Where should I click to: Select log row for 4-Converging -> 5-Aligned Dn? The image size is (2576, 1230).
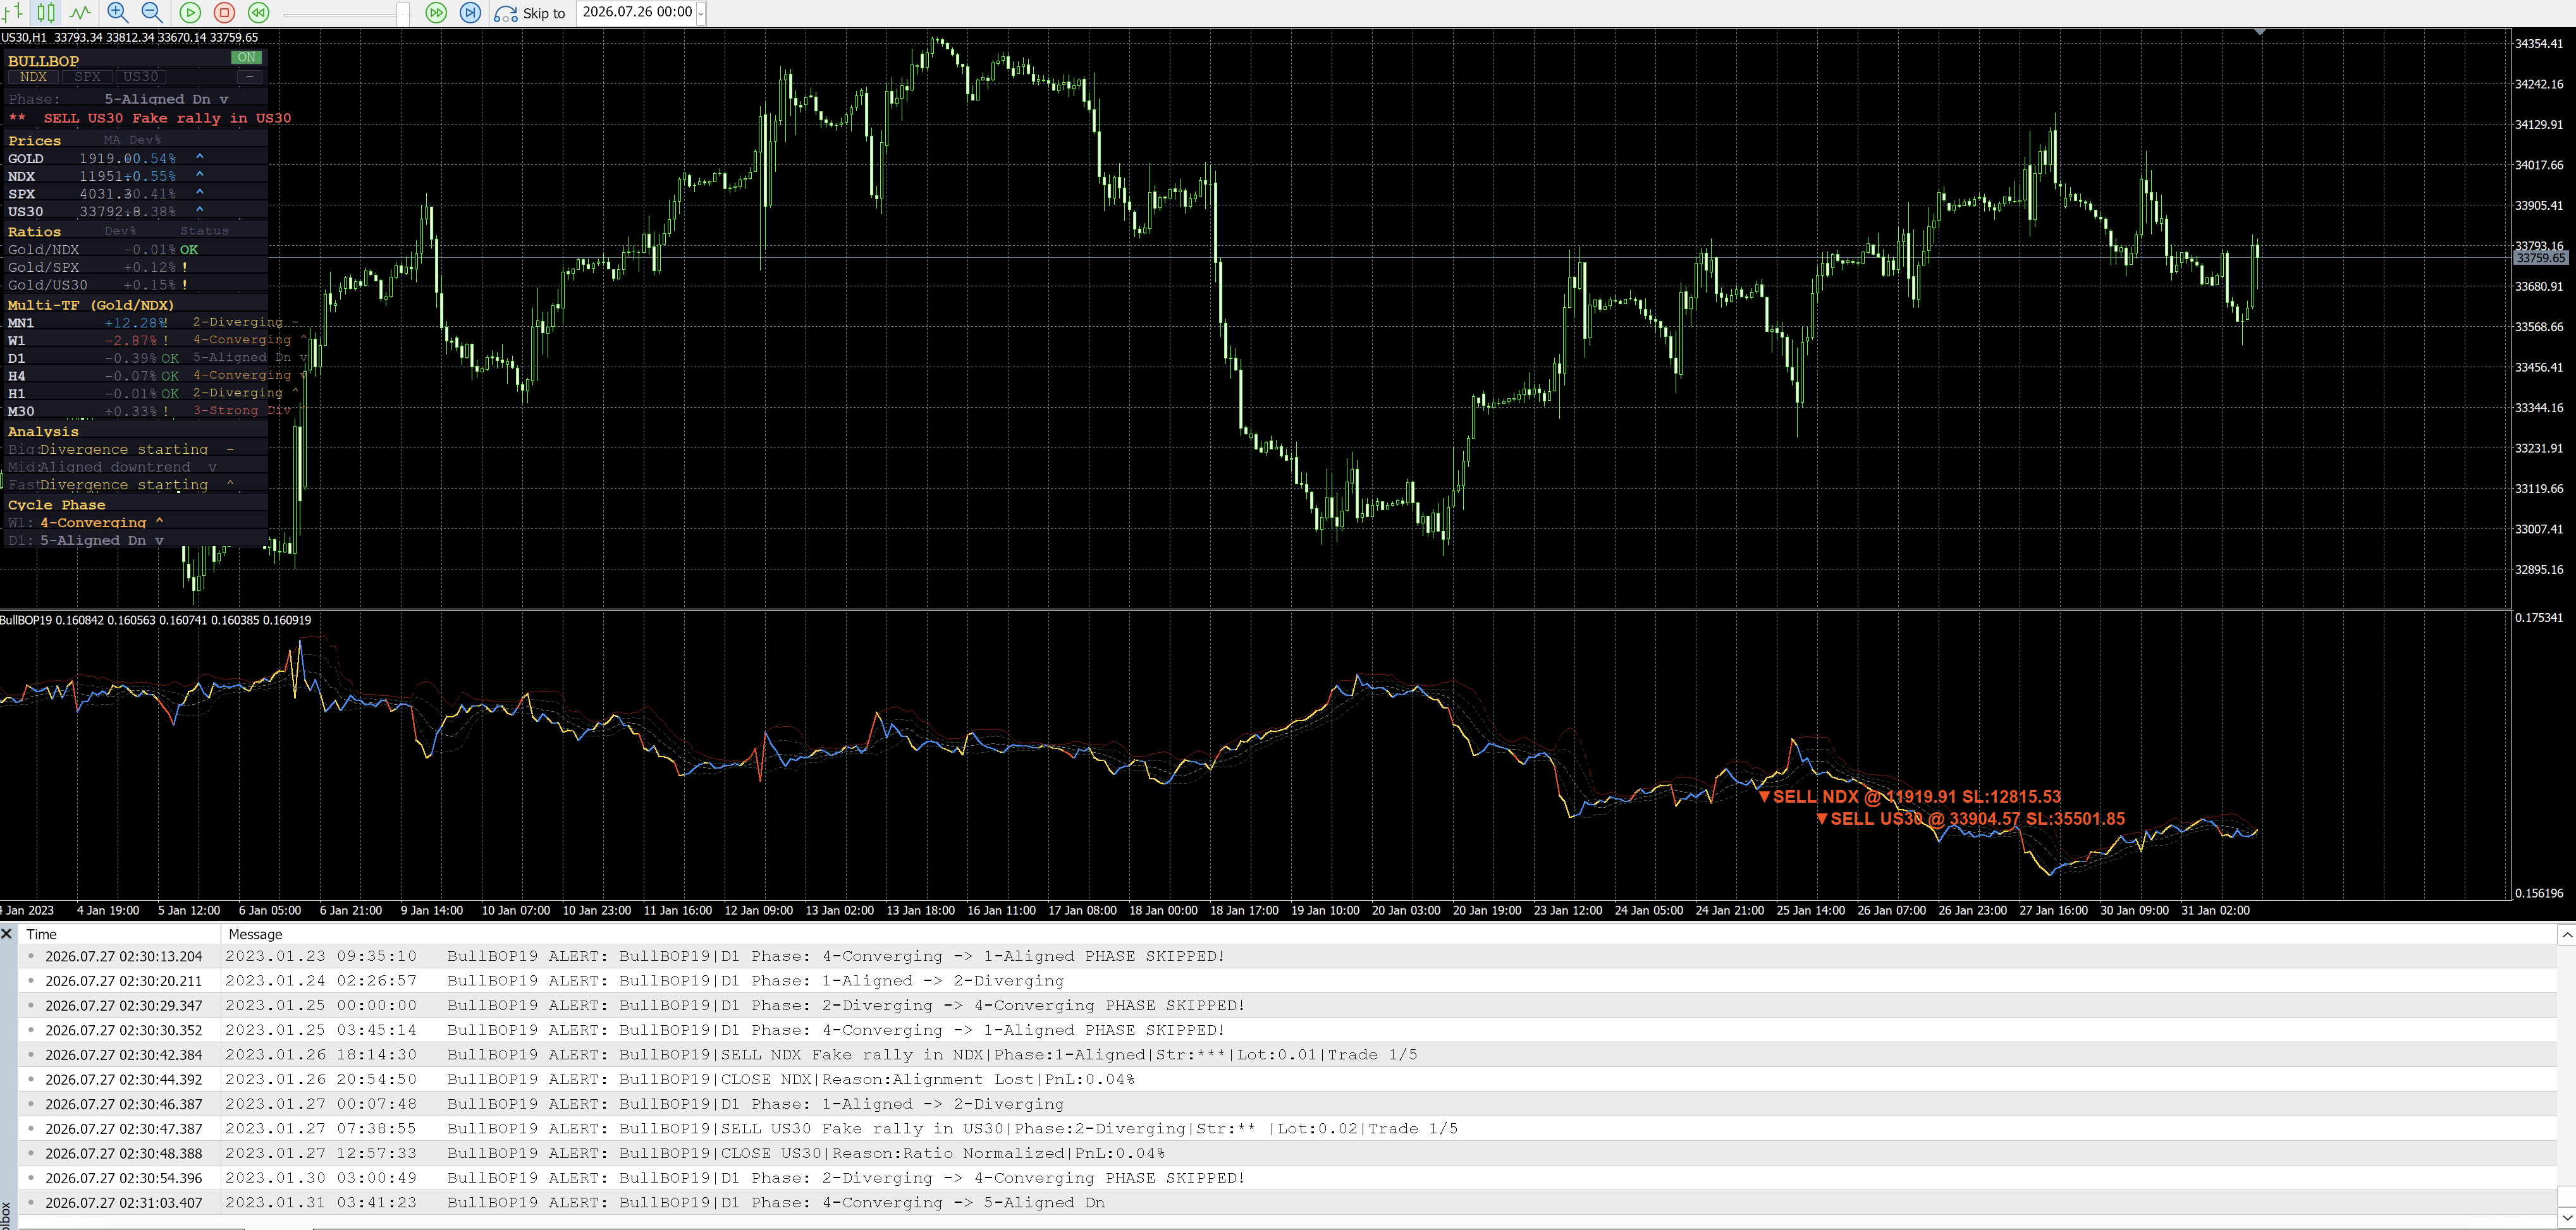pyautogui.click(x=1287, y=1203)
